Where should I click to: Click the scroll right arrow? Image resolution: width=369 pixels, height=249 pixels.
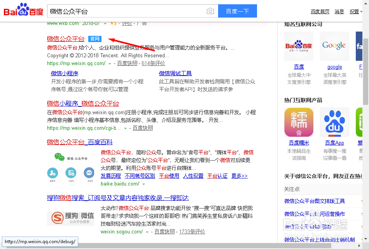point(359,246)
